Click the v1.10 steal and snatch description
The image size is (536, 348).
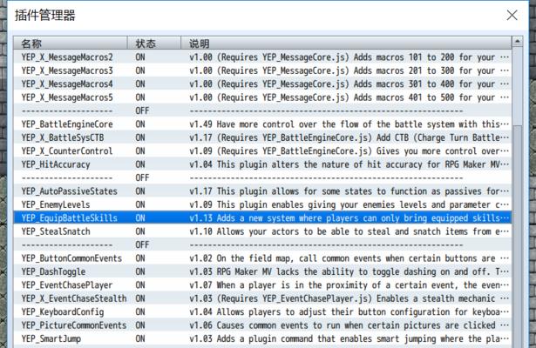tap(349, 231)
